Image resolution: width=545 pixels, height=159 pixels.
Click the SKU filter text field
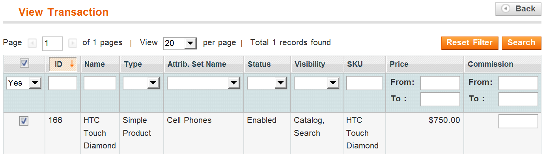(364, 83)
